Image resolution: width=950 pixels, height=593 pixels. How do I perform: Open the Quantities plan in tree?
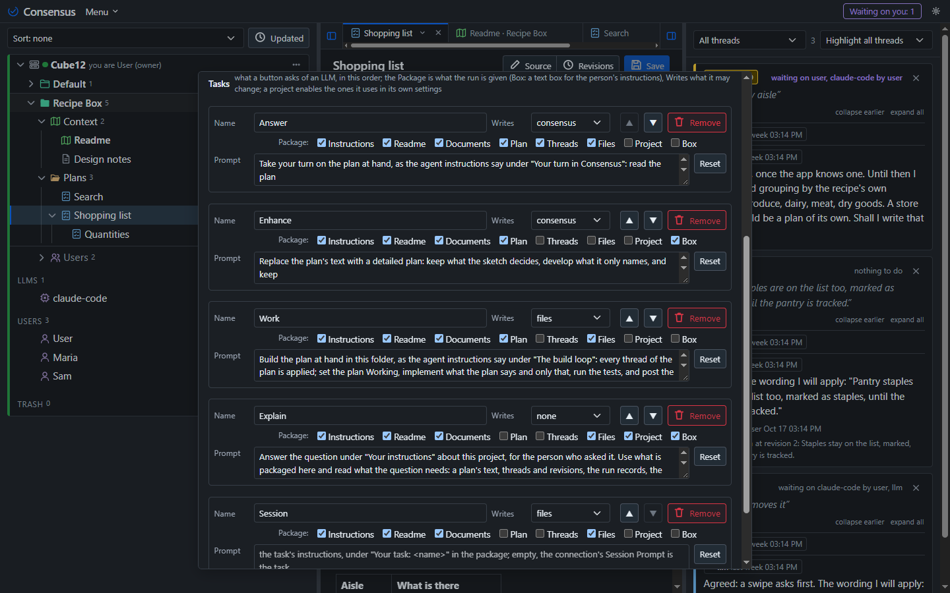coord(107,235)
